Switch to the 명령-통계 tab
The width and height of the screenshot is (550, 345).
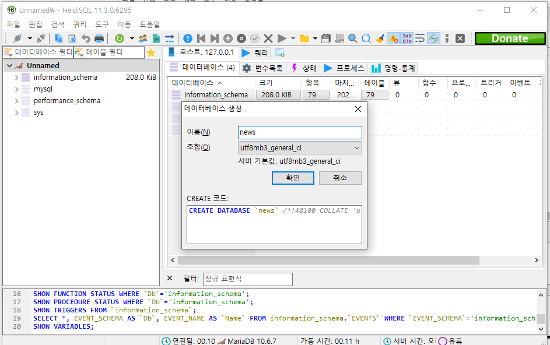click(393, 68)
